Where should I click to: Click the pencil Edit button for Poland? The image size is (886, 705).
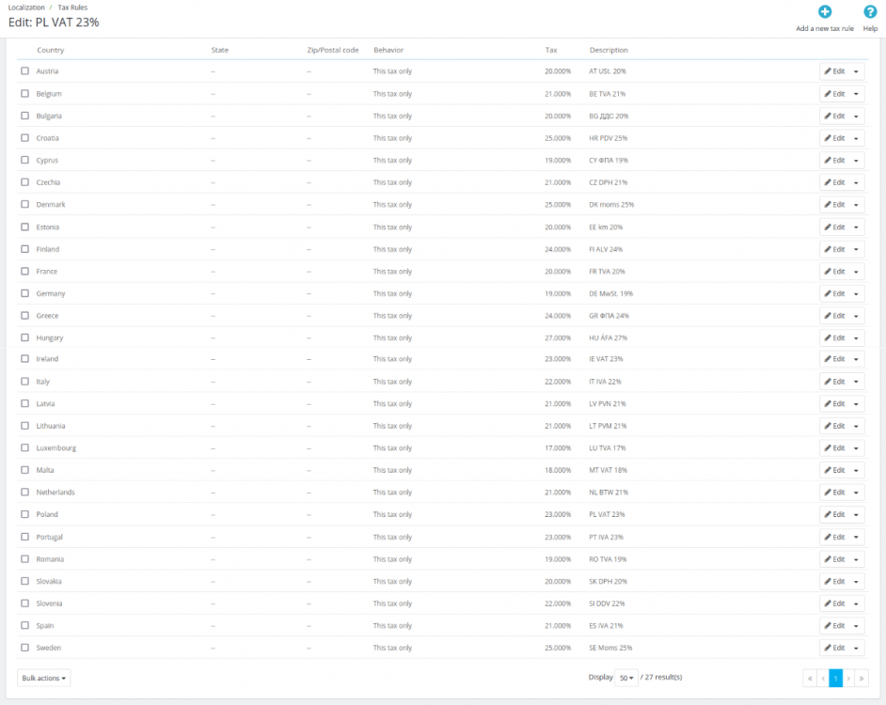coord(833,514)
